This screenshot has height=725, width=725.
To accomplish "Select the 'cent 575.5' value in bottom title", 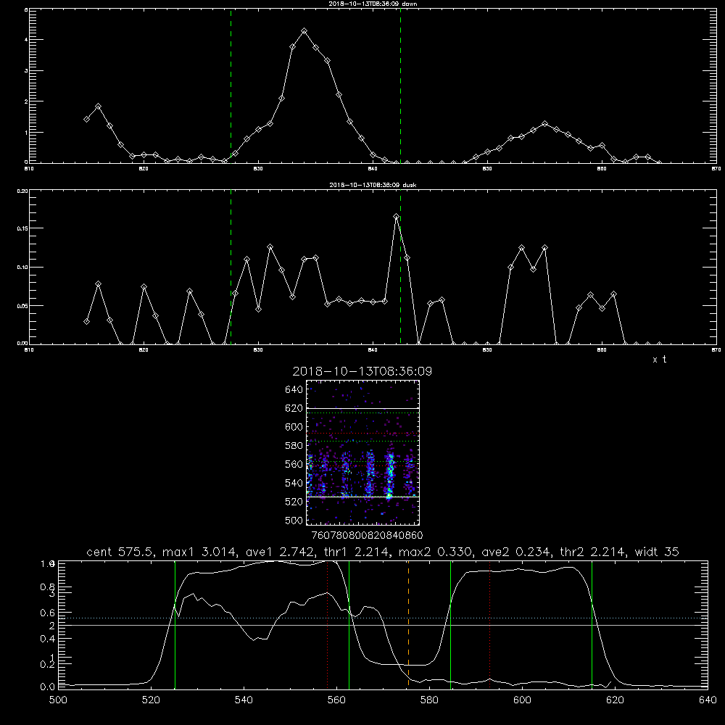I will pyautogui.click(x=122, y=552).
